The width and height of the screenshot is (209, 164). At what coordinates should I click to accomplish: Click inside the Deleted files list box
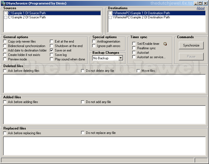click(x=105, y=84)
